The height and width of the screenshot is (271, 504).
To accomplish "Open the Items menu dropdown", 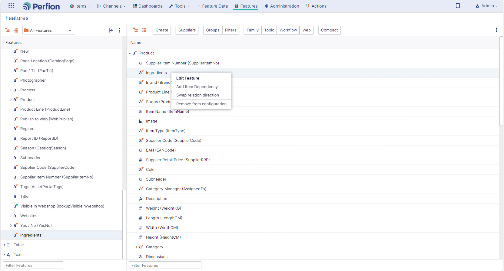I will click(x=80, y=6).
